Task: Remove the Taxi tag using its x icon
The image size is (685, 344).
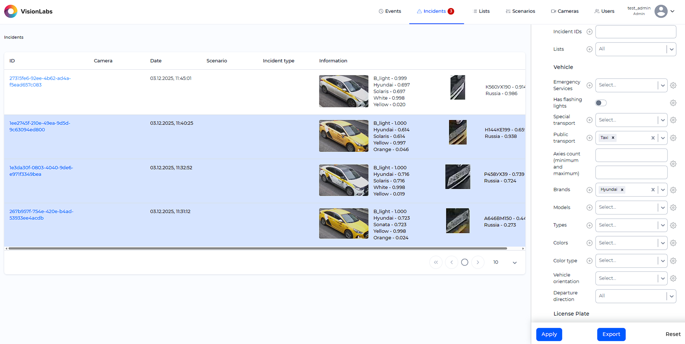Action: click(x=613, y=138)
